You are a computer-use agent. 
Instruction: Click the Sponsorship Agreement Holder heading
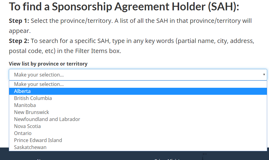coord(124,7)
